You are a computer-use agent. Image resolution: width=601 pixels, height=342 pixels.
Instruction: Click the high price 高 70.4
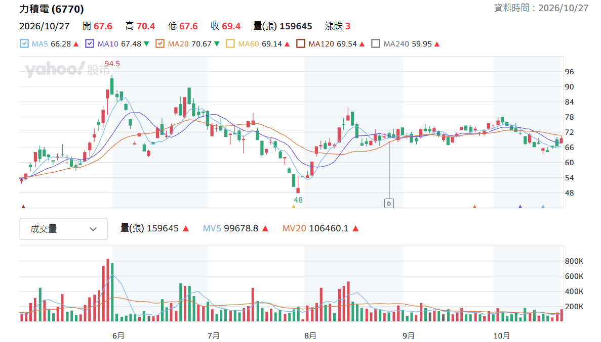(x=140, y=26)
